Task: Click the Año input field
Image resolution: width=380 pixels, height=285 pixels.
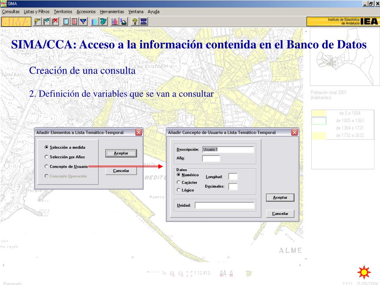Action: [x=211, y=158]
